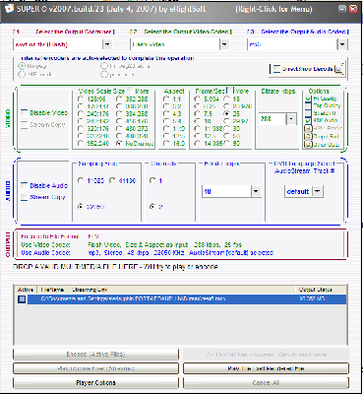Check the audio Stream Copy checkbox
Viewport: 363px width, 394px height.
pos(25,197)
